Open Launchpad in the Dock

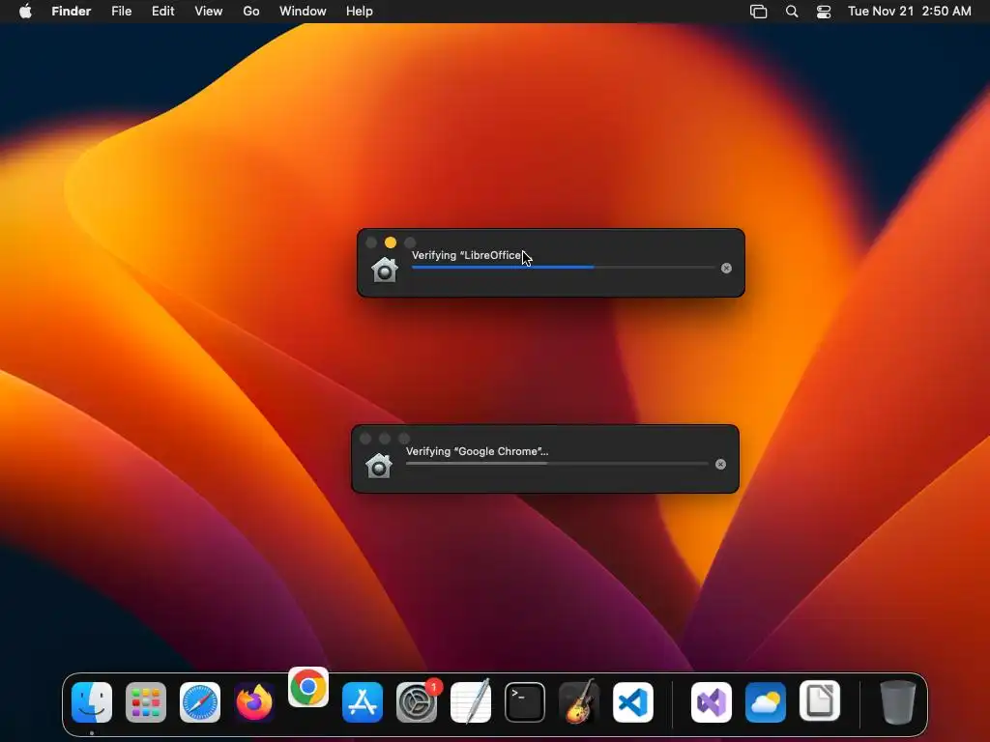coord(146,702)
